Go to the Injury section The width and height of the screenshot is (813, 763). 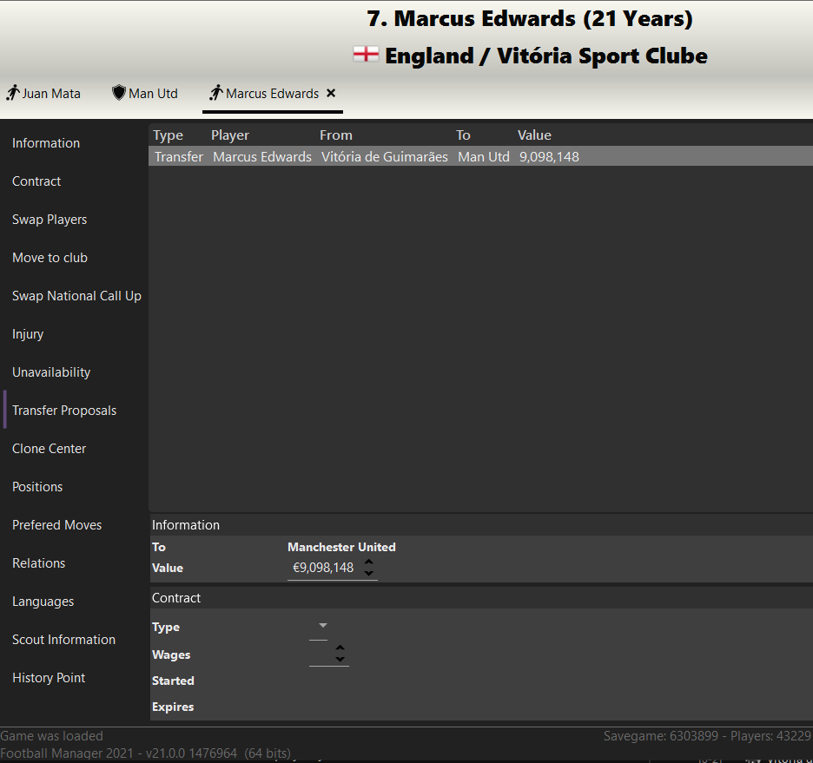click(28, 334)
